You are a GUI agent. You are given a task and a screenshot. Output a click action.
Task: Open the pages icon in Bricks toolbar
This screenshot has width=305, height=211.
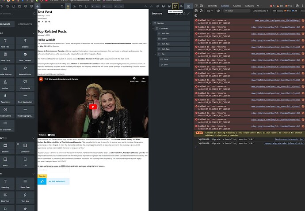tap(14, 6)
